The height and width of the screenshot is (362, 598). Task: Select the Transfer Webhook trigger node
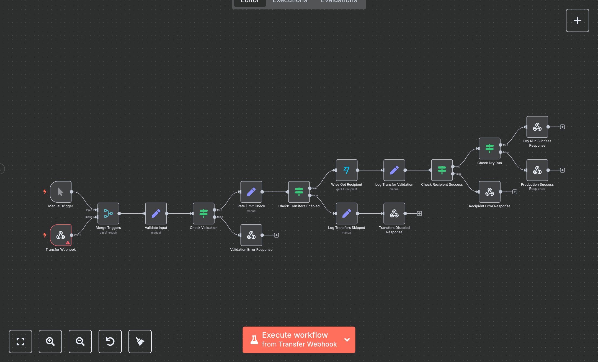click(61, 235)
